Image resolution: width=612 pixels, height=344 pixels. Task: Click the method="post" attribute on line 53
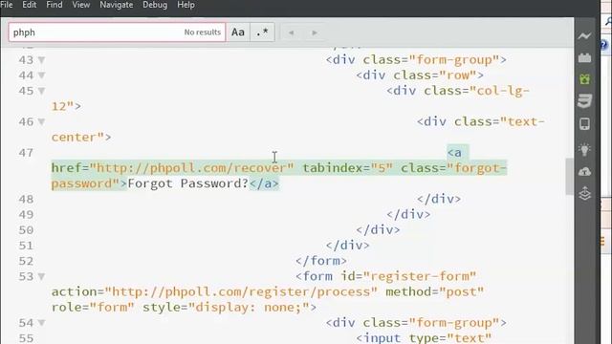pyautogui.click(x=435, y=292)
